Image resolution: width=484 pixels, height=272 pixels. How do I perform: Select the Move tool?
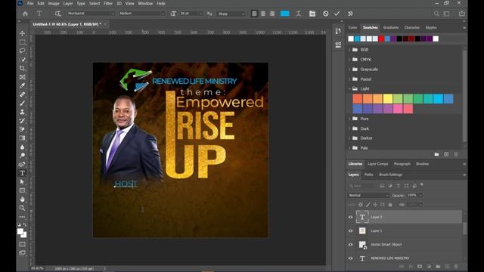22,33
